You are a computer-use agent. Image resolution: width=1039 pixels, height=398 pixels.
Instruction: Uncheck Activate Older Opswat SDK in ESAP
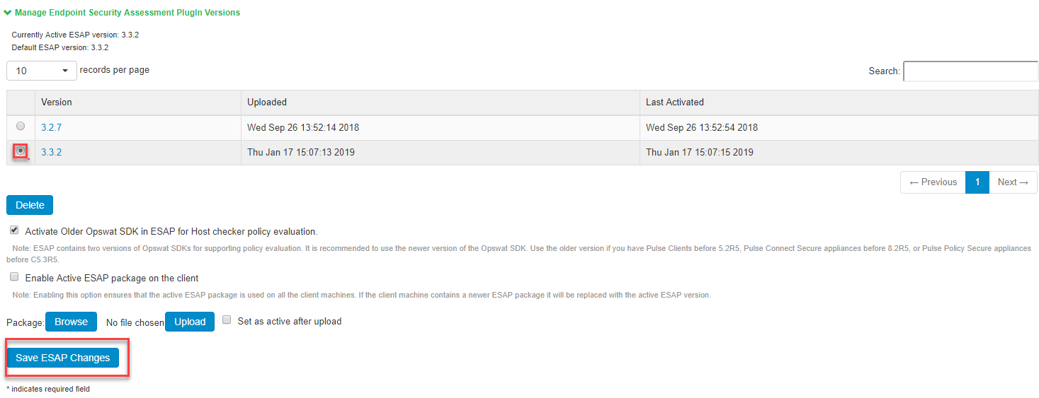pyautogui.click(x=14, y=230)
